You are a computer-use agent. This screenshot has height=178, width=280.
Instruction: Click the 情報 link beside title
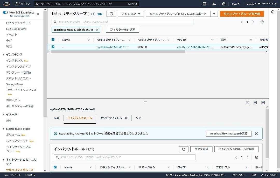[100, 14]
